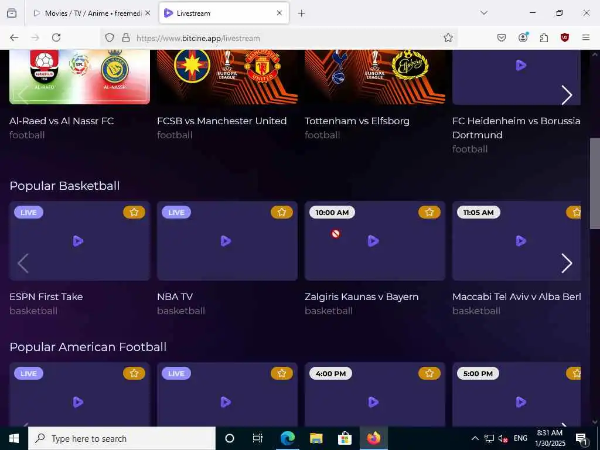The image size is (600, 450).
Task: Open Task View
Action: point(258,438)
